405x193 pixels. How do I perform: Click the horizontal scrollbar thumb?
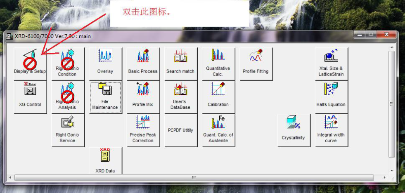coord(194,177)
